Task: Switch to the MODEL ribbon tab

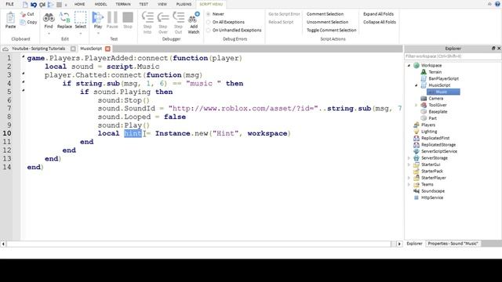Action: click(100, 4)
